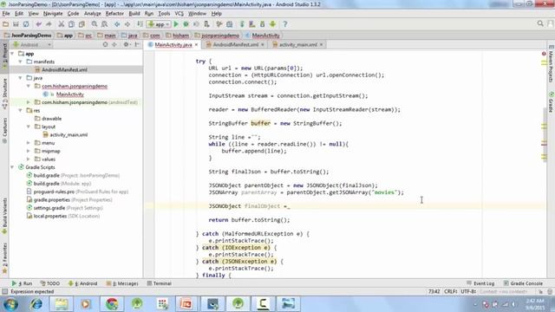Collapse the java folder node
This screenshot has height=312, width=555.
(x=21, y=78)
